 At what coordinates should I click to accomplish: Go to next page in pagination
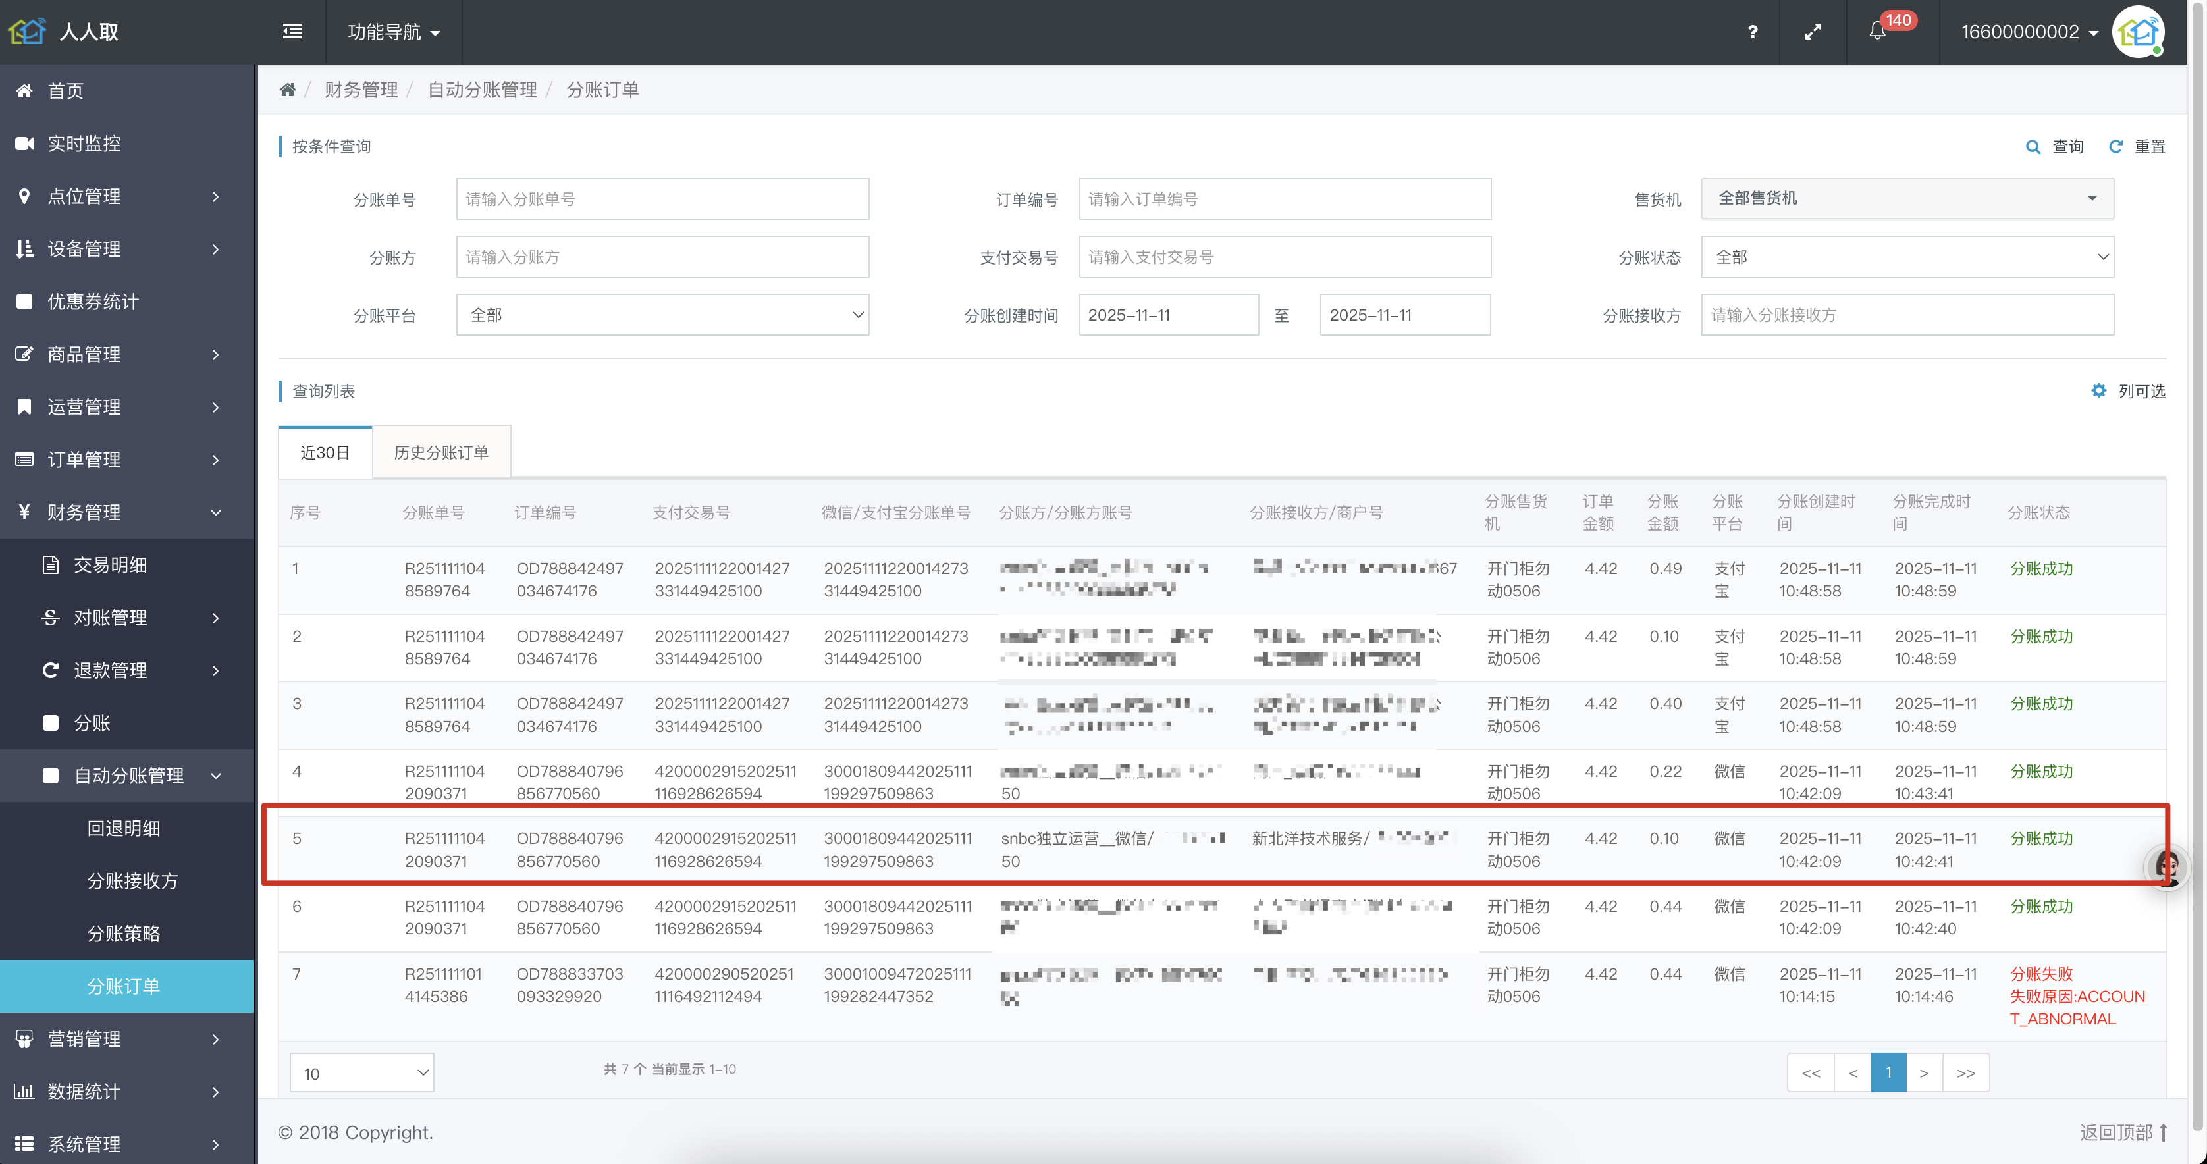pos(1923,1073)
